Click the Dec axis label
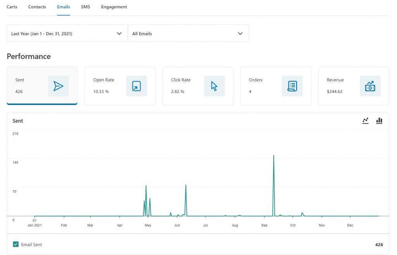This screenshot has width=397, height=255. [x=350, y=225]
